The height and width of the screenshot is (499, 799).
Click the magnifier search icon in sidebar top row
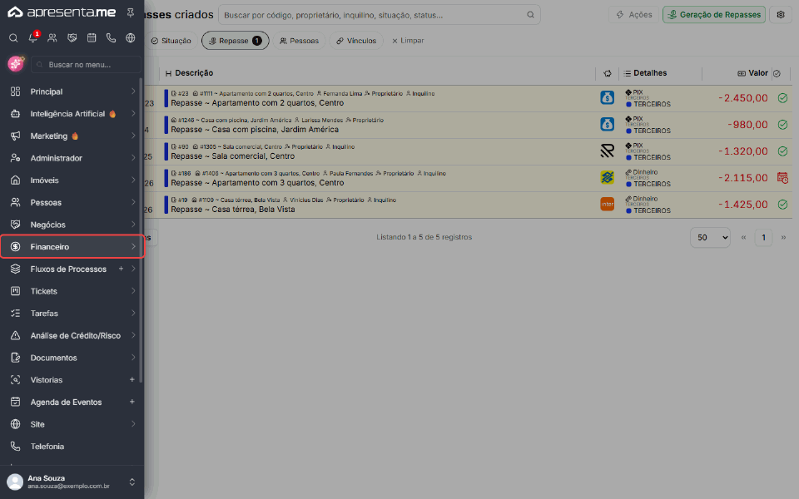(14, 37)
